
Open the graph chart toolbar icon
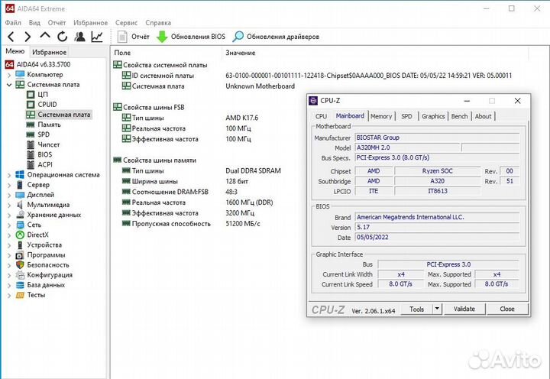coord(97,37)
